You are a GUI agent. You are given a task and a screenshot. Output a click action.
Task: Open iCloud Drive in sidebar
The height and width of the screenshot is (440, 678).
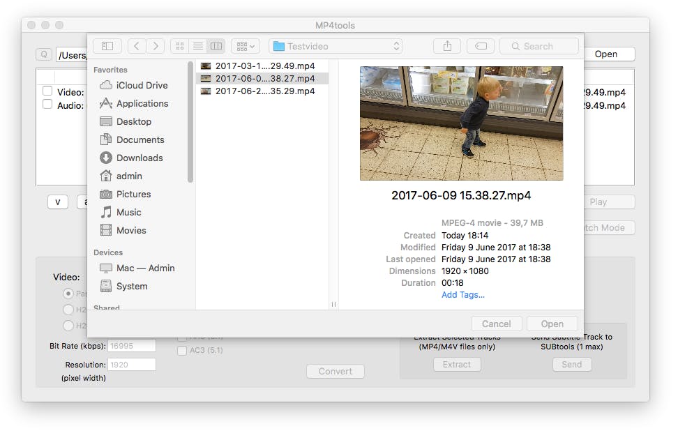(x=142, y=85)
